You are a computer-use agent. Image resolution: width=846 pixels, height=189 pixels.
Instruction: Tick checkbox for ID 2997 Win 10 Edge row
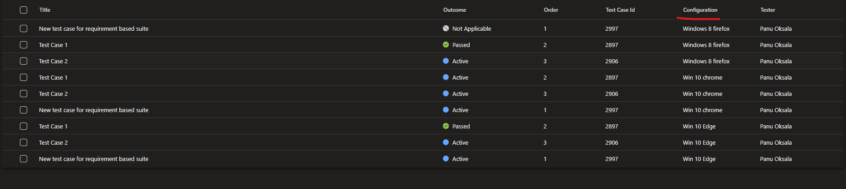tap(24, 159)
